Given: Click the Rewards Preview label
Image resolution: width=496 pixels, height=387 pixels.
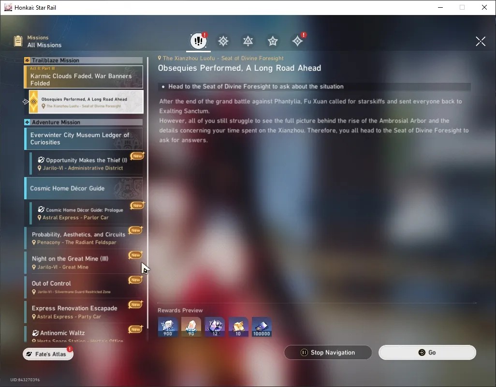Looking at the screenshot, I should [x=180, y=311].
